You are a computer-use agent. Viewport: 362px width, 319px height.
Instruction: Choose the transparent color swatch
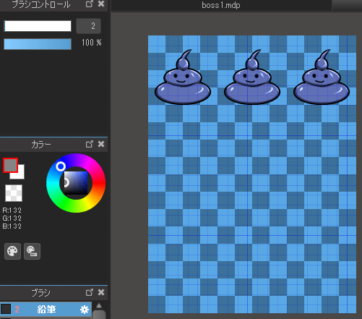click(x=14, y=193)
